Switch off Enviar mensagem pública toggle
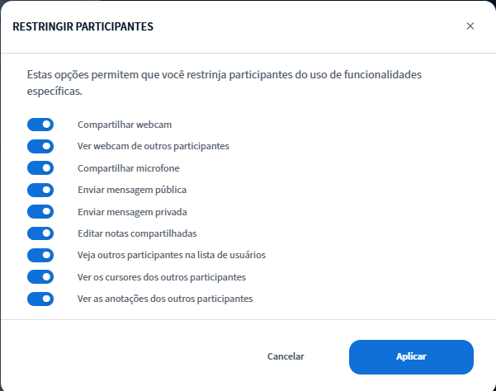Viewport: 496px width, 391px height. point(40,190)
